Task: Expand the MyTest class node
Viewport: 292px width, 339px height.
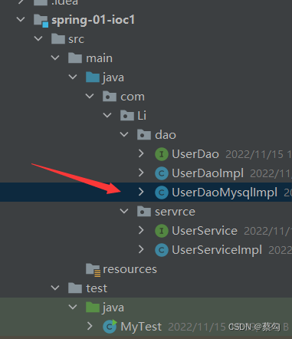Action: (x=90, y=326)
